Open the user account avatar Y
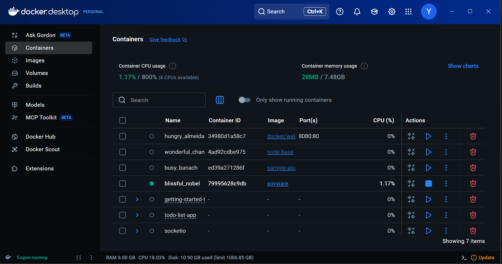 [x=429, y=12]
